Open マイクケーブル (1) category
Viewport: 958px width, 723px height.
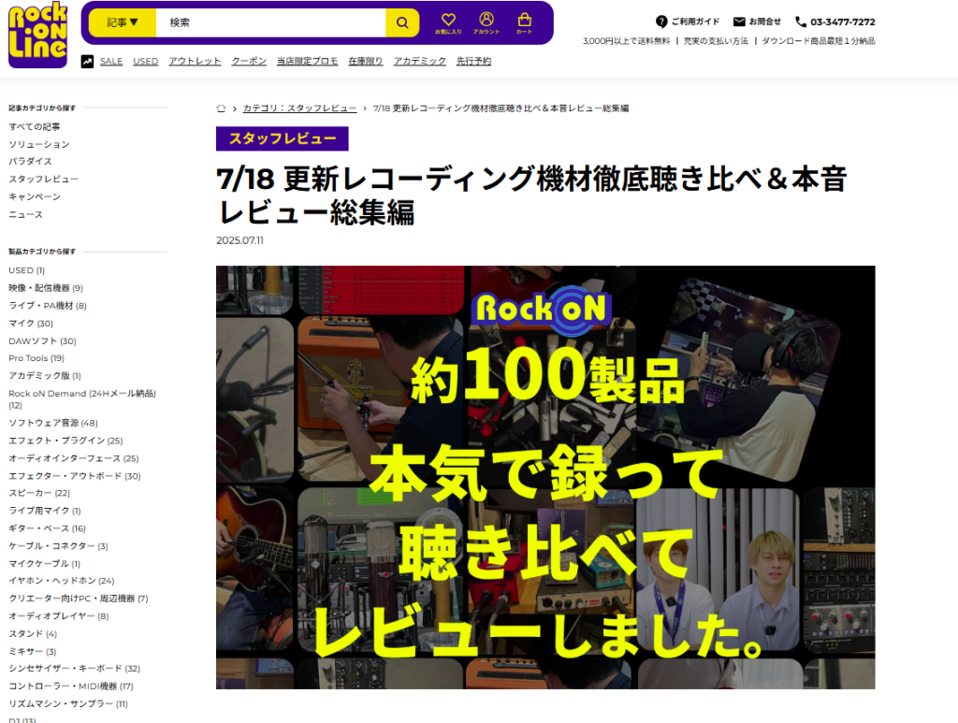tap(45, 564)
